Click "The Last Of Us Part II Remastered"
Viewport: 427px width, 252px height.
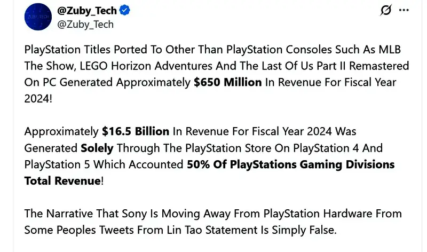[326, 66]
